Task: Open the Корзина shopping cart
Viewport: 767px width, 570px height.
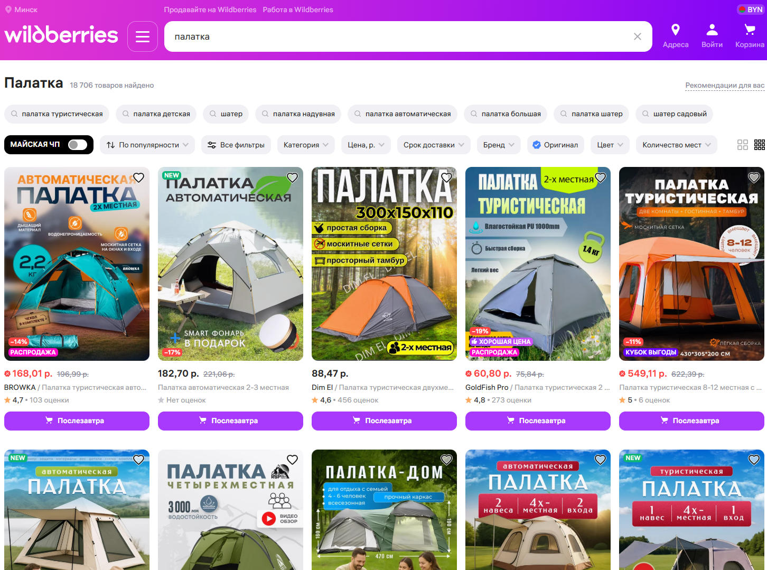Action: click(x=750, y=36)
